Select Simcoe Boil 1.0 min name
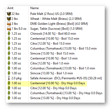The width and height of the screenshot is (111, 109). point(51,73)
